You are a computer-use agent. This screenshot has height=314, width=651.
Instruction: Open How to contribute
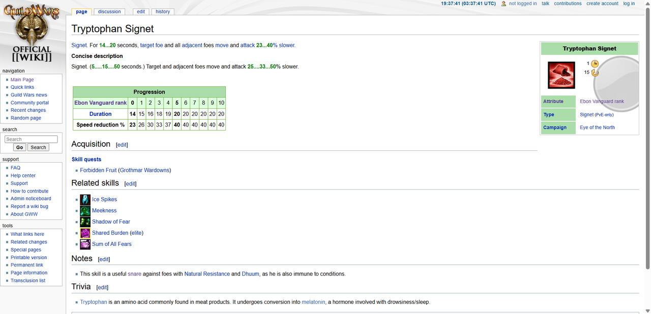point(29,191)
